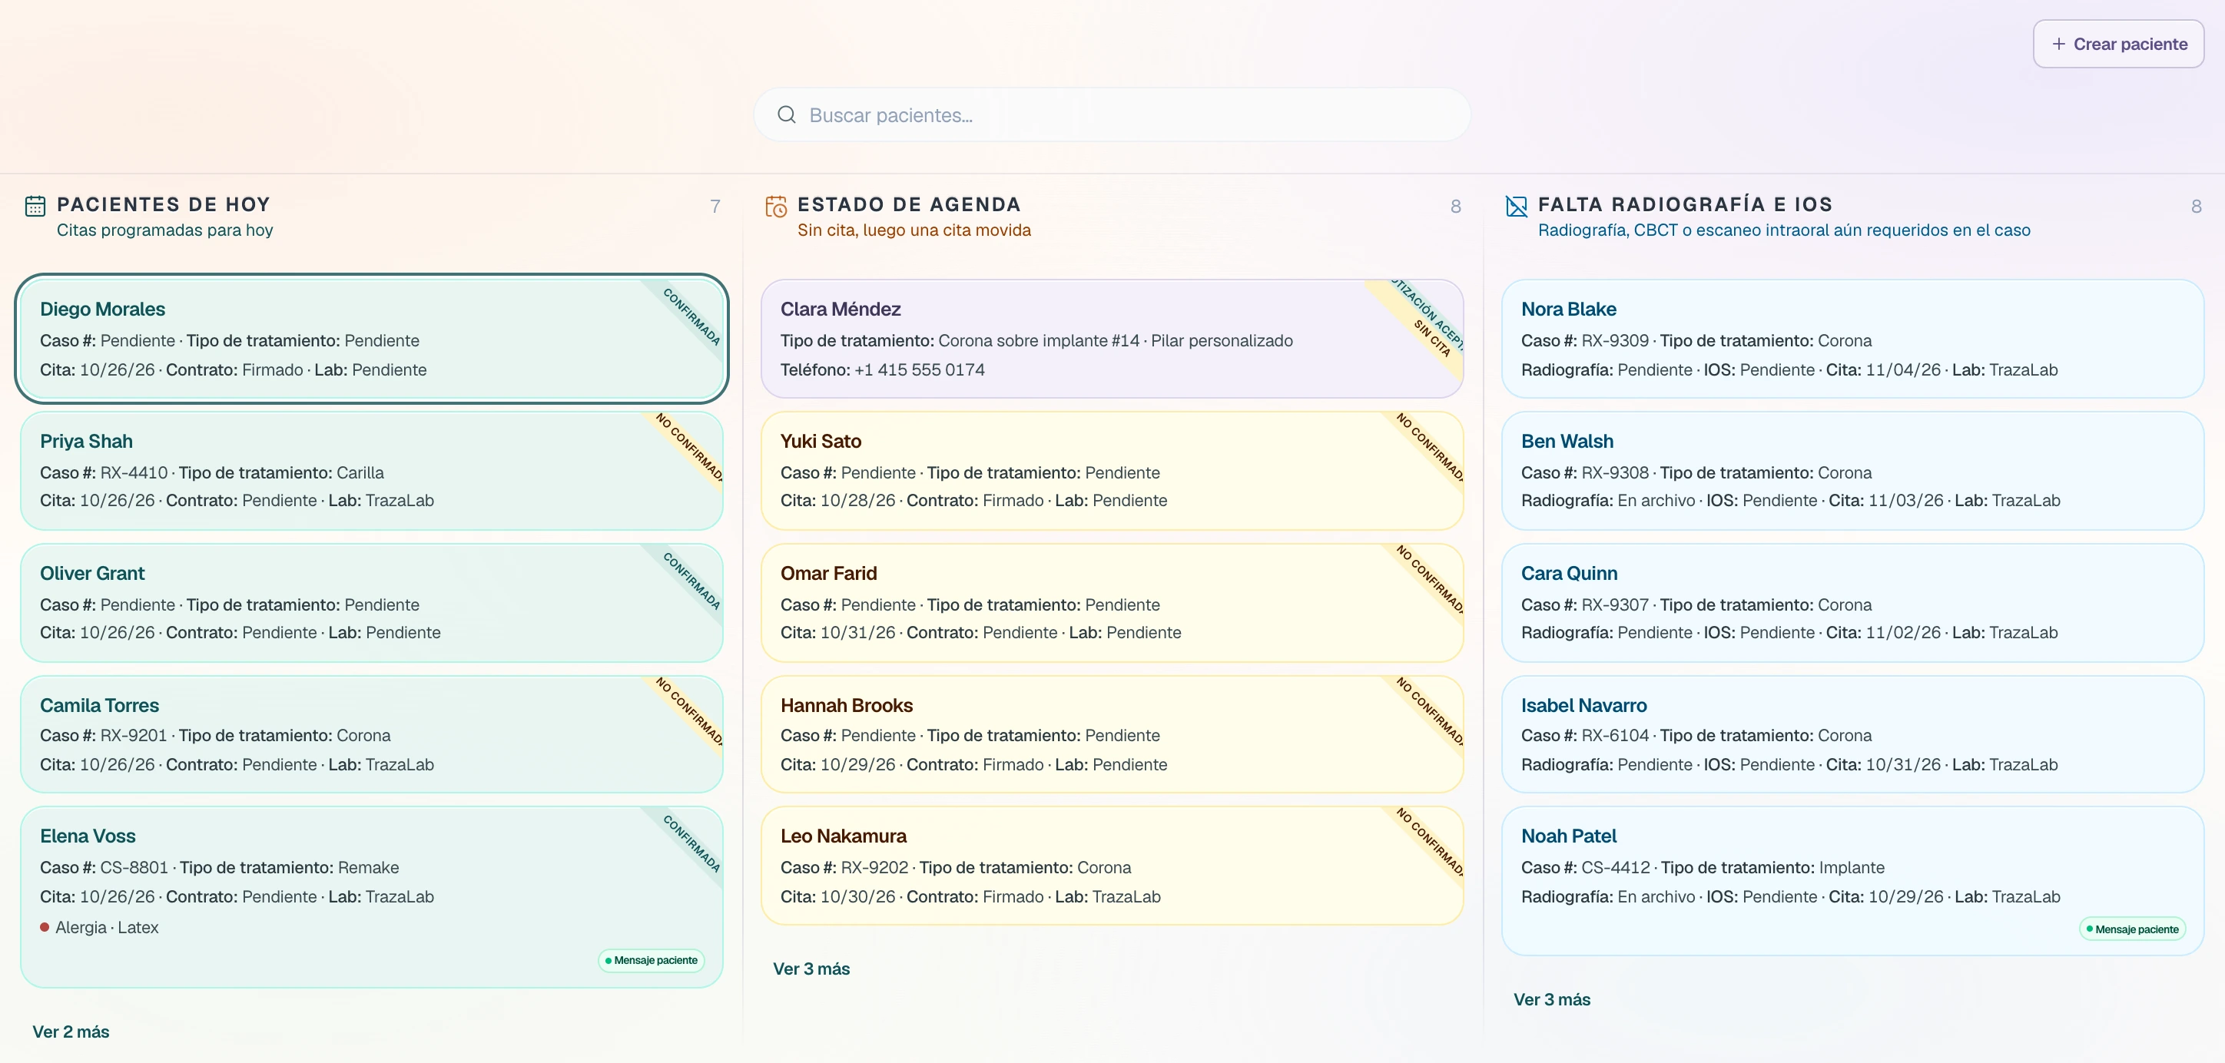Open Isabel Navarro patient card
The width and height of the screenshot is (2225, 1063).
[1852, 734]
